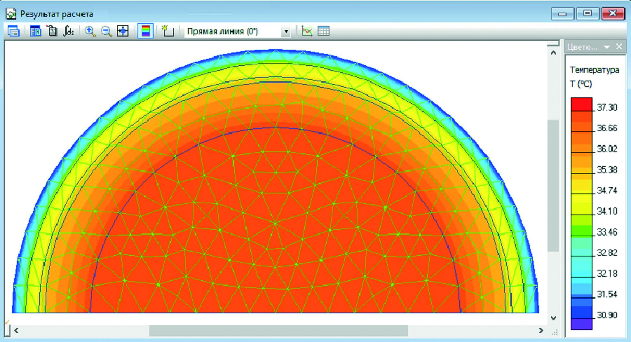This screenshot has width=631, height=342.
Task: Expand the 'Прямая линия (0°)' dropdown arrow
Action: [x=286, y=32]
